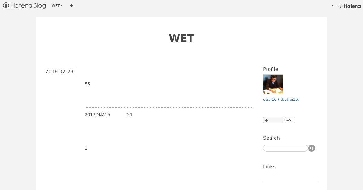Open the Hatena logo at top right
363x190 pixels.
point(349,6)
